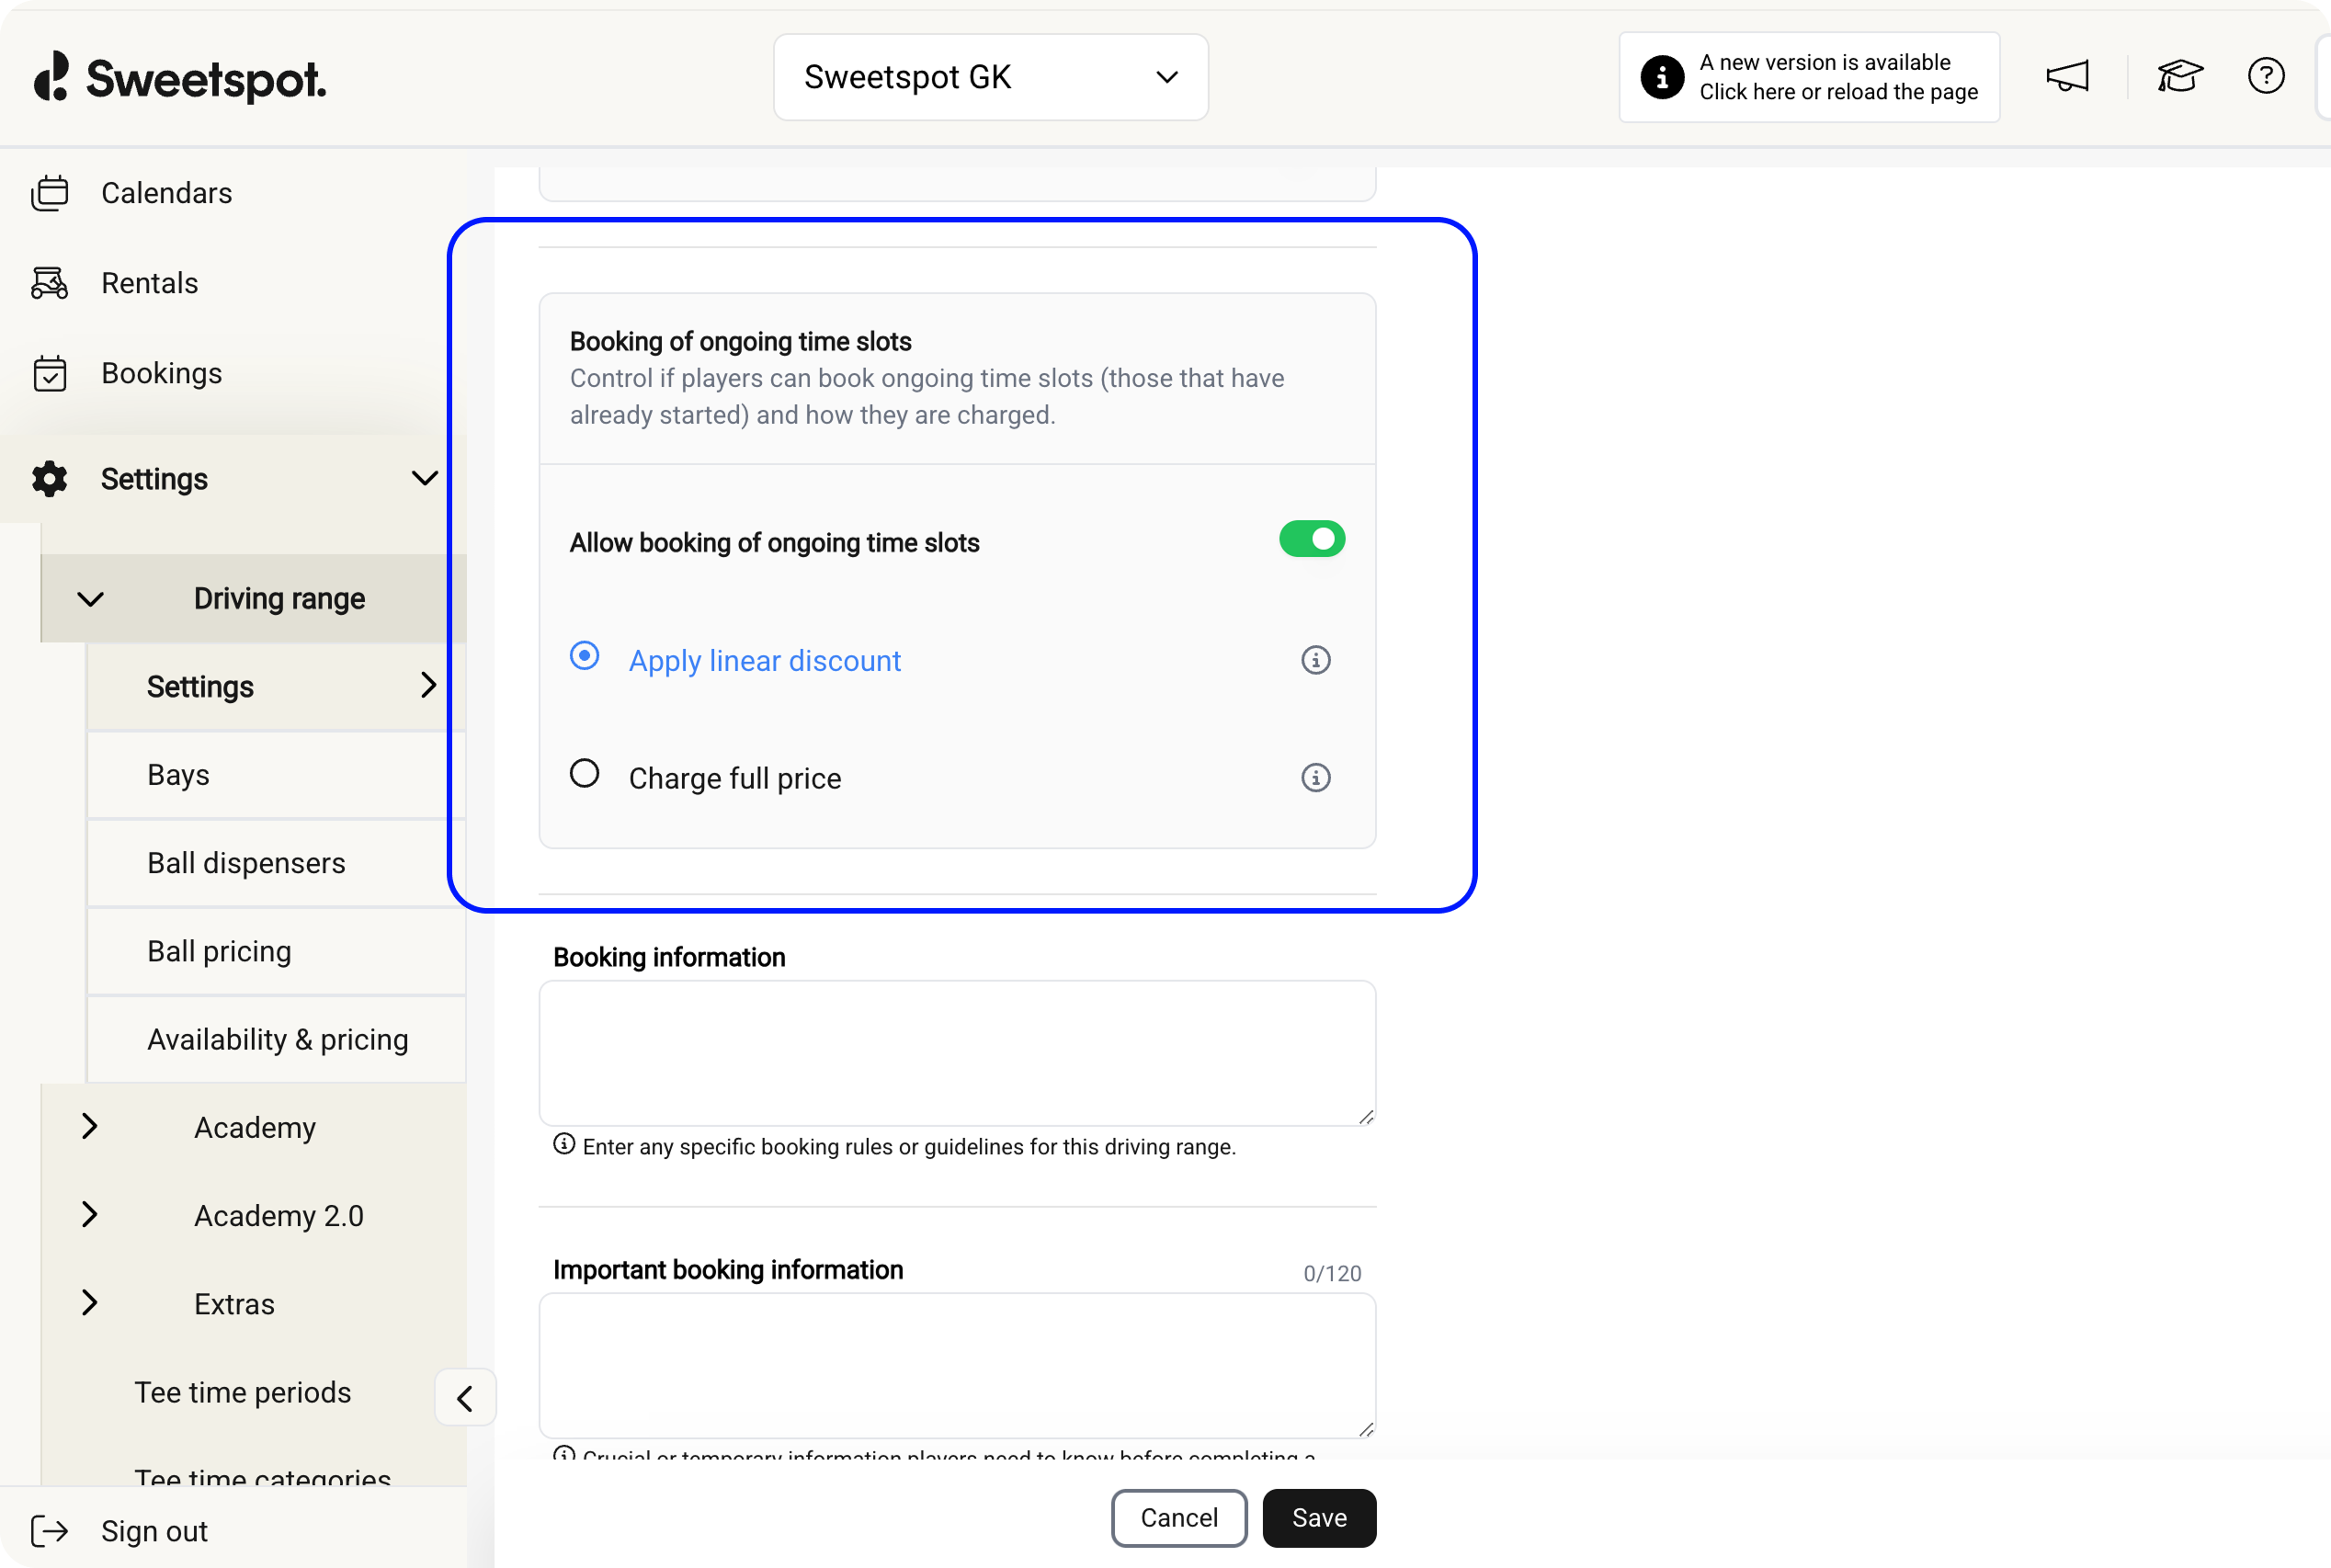Click info icon beside Apply linear discount

[x=1315, y=660]
